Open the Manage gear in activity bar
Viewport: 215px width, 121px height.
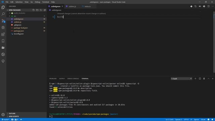3,114
